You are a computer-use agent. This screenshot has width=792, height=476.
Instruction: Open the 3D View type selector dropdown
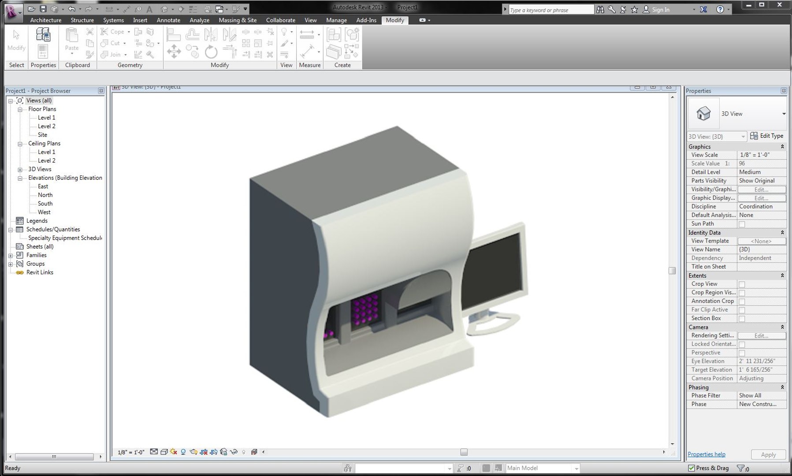[784, 114]
